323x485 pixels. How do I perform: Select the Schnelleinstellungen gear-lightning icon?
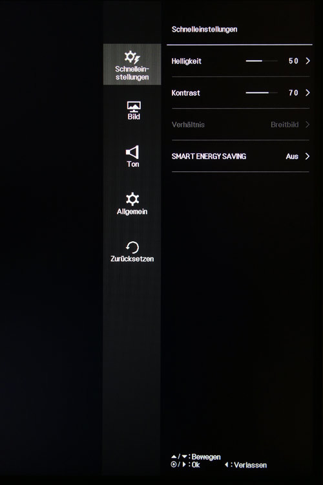132,57
